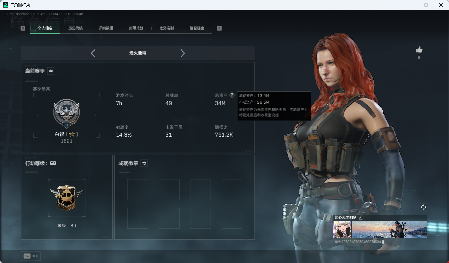Click the rank score 1621

(67, 141)
